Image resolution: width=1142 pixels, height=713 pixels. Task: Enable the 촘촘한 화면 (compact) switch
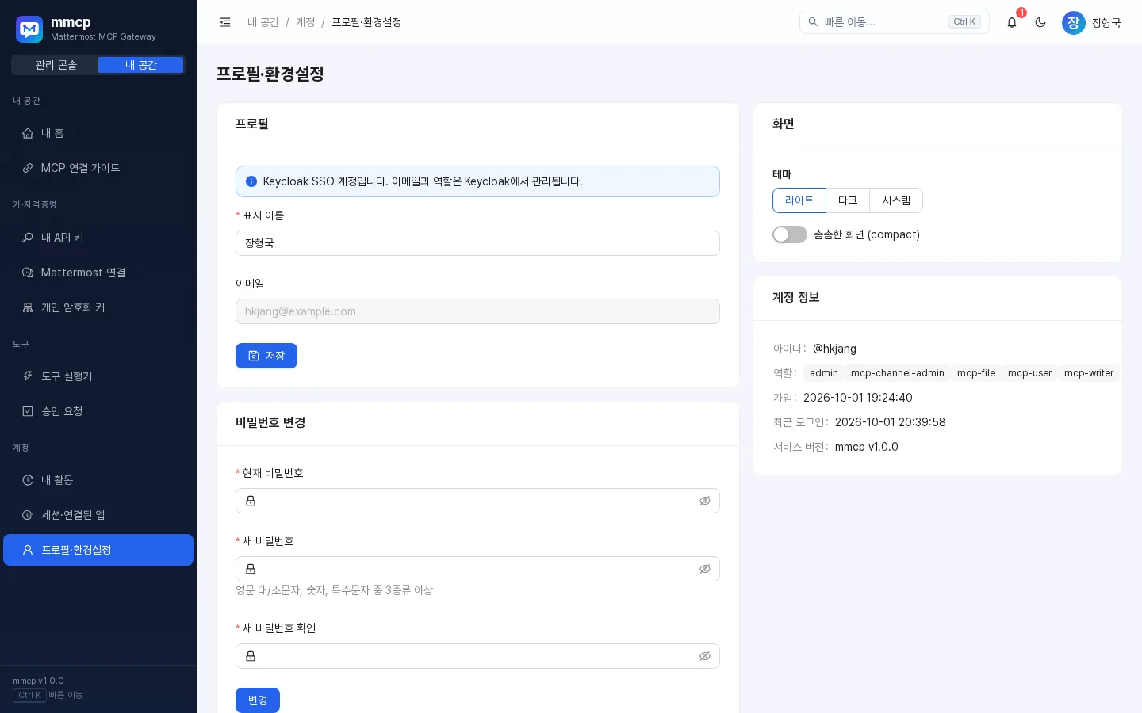790,234
